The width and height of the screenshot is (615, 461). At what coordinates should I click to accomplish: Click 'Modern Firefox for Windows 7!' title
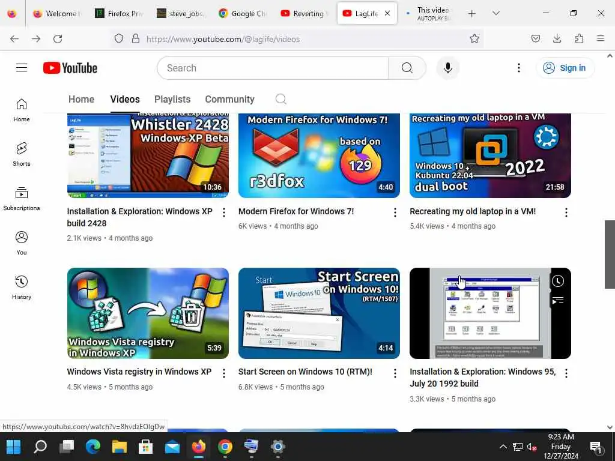click(296, 211)
